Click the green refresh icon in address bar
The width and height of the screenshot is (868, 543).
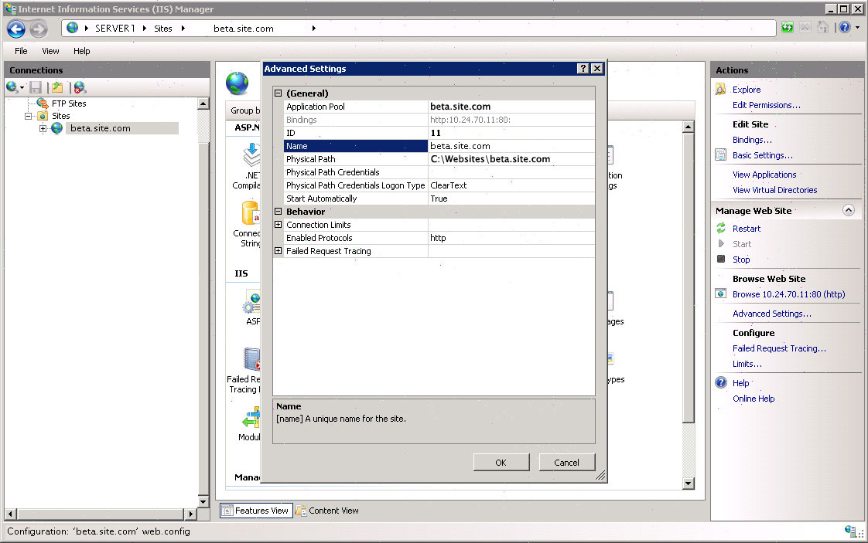click(x=788, y=28)
